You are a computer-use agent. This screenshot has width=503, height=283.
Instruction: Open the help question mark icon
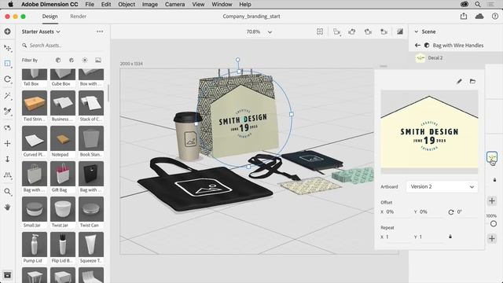(x=495, y=16)
